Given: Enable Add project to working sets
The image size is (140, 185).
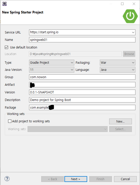Looking at the screenshot, I should (10, 121).
